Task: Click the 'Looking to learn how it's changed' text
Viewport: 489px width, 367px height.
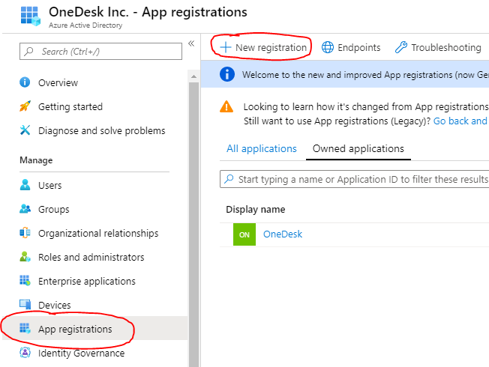Action: [366, 106]
